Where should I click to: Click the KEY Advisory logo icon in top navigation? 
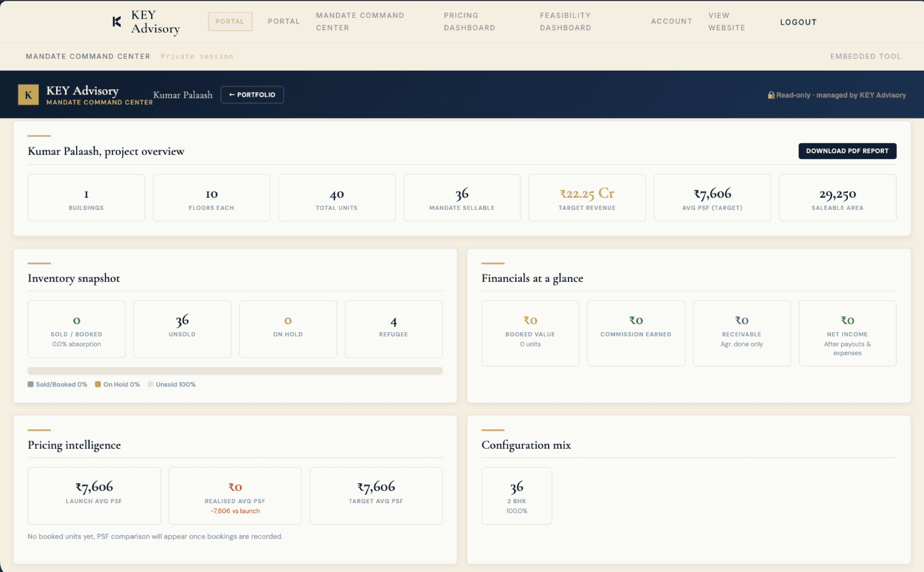pyautogui.click(x=117, y=22)
